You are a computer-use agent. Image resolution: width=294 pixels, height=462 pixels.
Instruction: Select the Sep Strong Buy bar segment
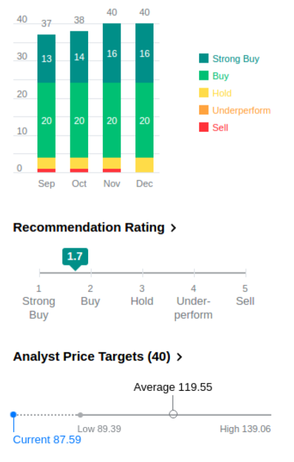pyautogui.click(x=47, y=58)
